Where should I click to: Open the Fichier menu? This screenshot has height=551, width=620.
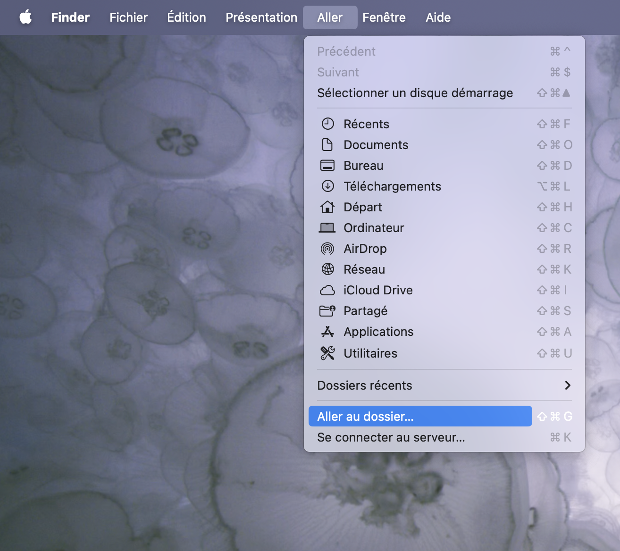click(128, 17)
